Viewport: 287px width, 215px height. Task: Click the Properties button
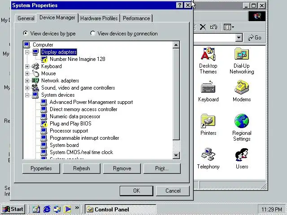(x=41, y=168)
